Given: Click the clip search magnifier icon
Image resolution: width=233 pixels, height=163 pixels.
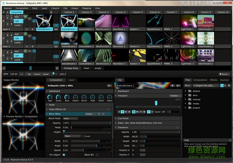Looking at the screenshot, I should pyautogui.click(x=173, y=85).
